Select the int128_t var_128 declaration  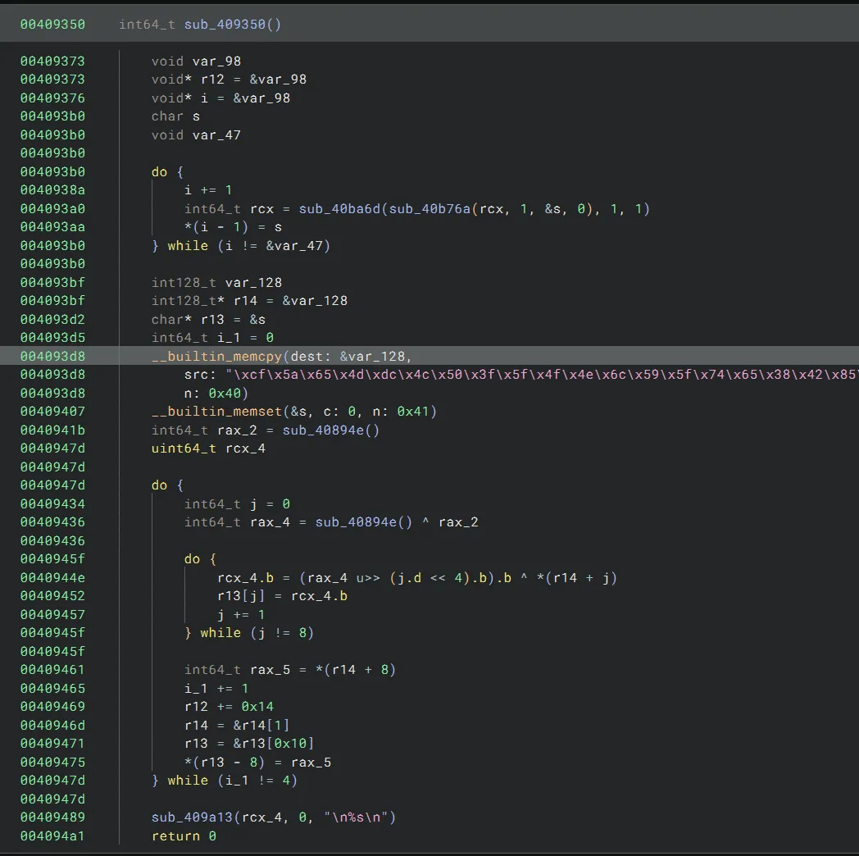(216, 283)
